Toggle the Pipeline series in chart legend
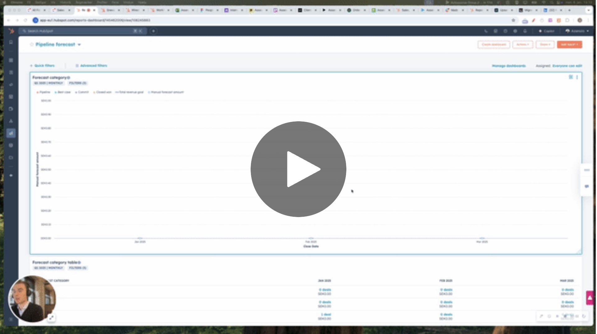Viewport: 597px width, 334px height. [x=43, y=92]
